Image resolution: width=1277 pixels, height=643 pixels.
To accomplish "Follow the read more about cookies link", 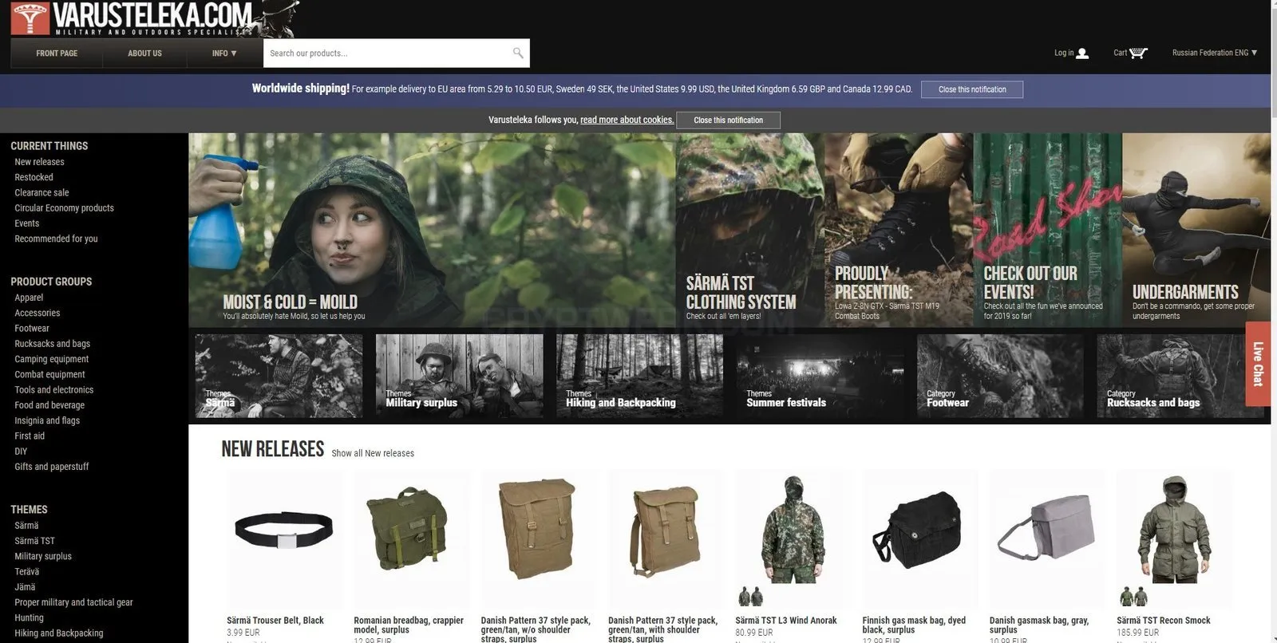I will [627, 120].
